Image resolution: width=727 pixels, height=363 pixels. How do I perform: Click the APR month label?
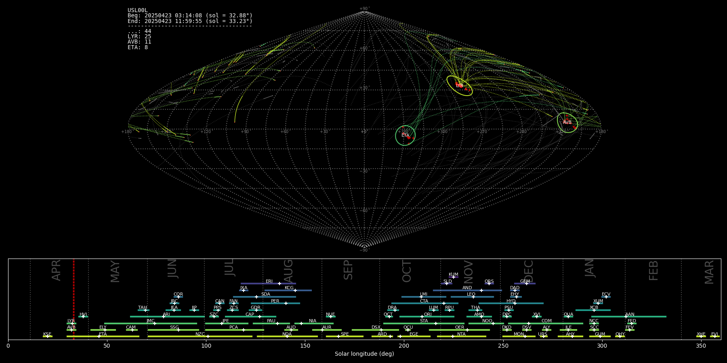point(57,270)
